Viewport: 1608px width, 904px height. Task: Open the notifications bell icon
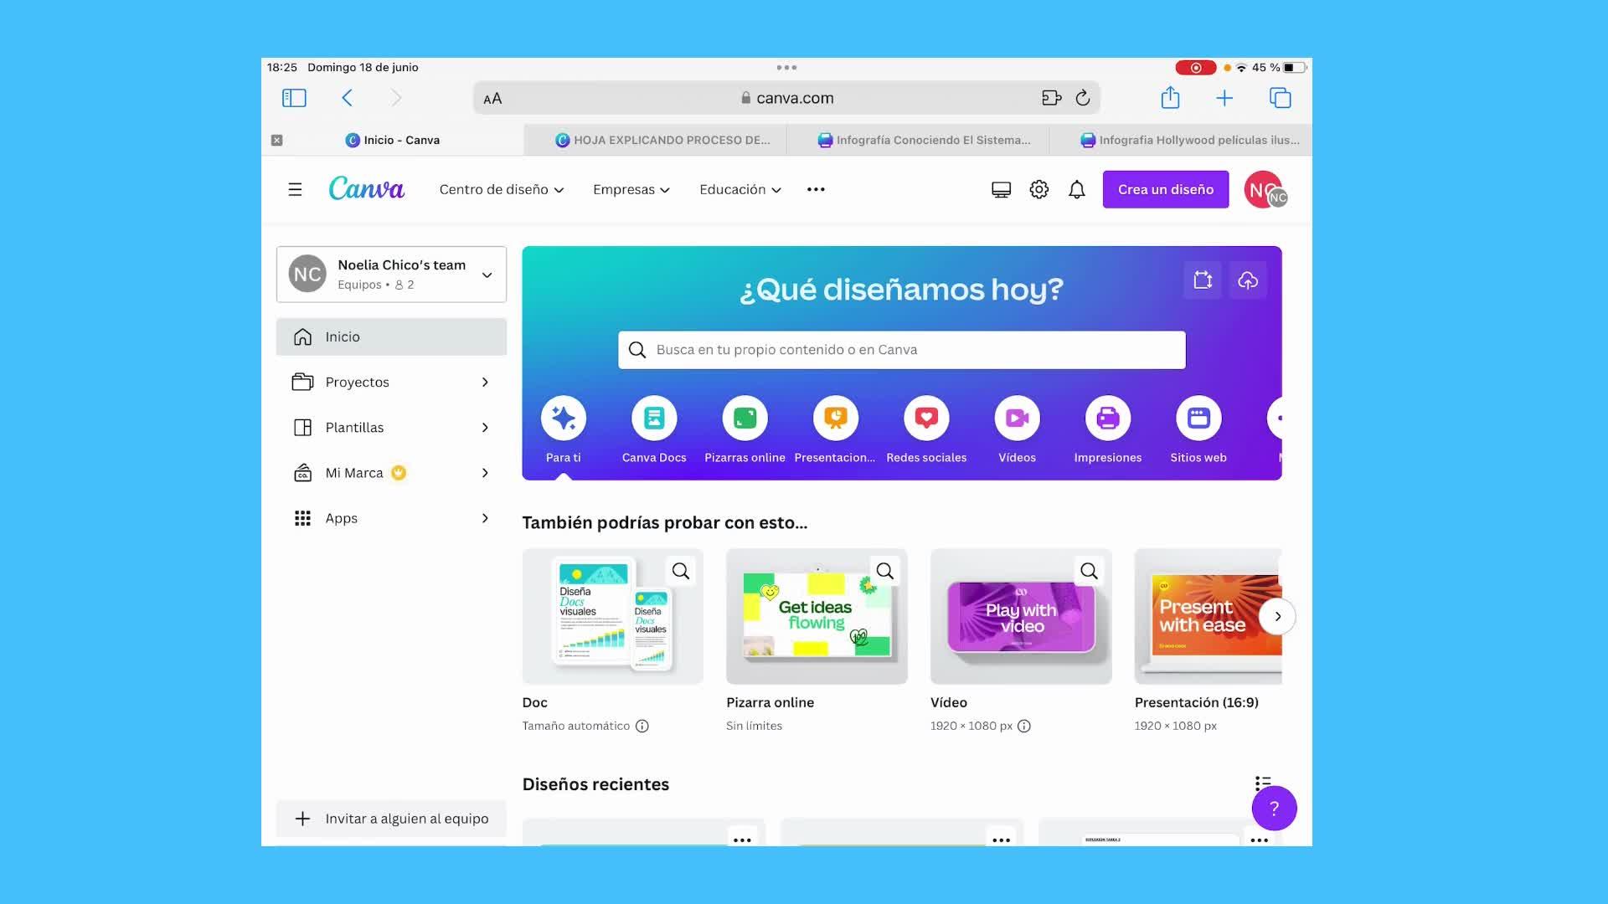pyautogui.click(x=1076, y=190)
